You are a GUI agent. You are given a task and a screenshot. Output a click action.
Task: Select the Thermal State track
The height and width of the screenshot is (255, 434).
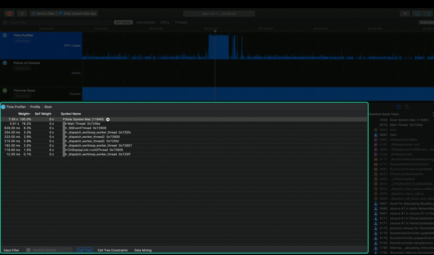[x=41, y=94]
